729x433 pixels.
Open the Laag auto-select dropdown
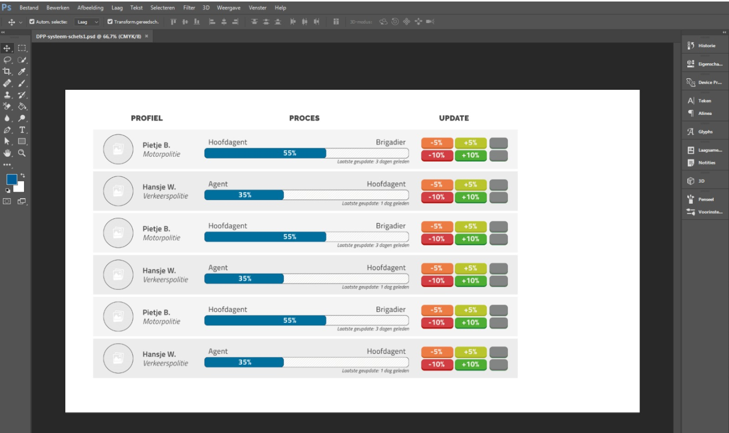pos(87,22)
